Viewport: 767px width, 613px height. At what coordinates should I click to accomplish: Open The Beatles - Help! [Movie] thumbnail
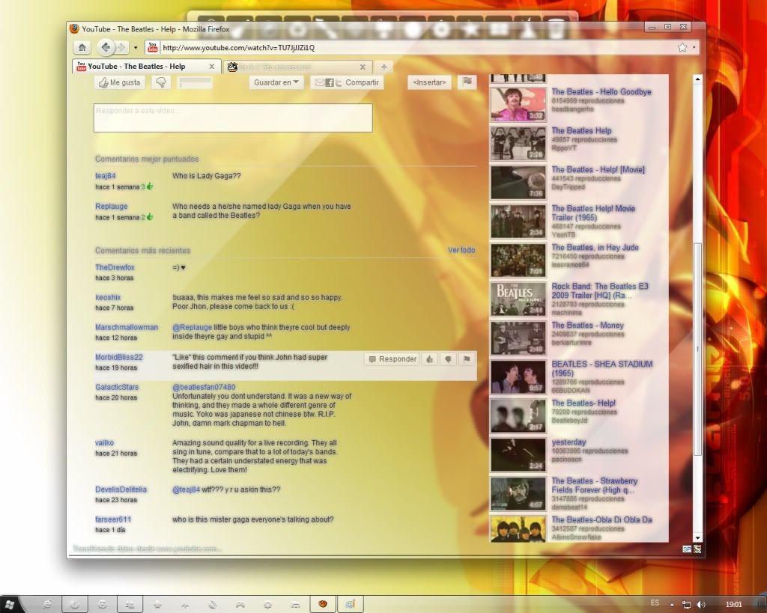tap(518, 182)
